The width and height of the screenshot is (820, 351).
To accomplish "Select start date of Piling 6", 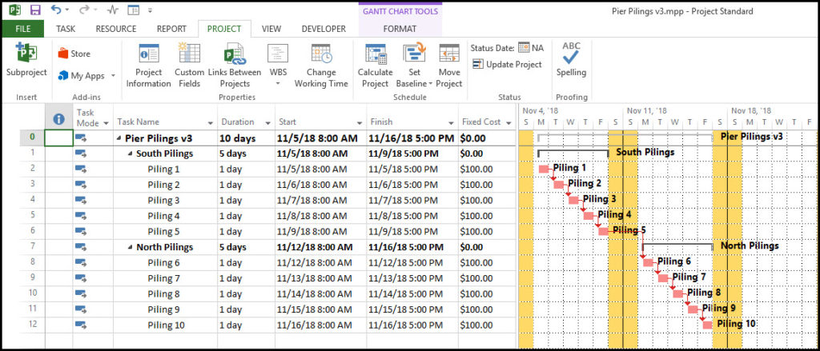I will tap(321, 263).
